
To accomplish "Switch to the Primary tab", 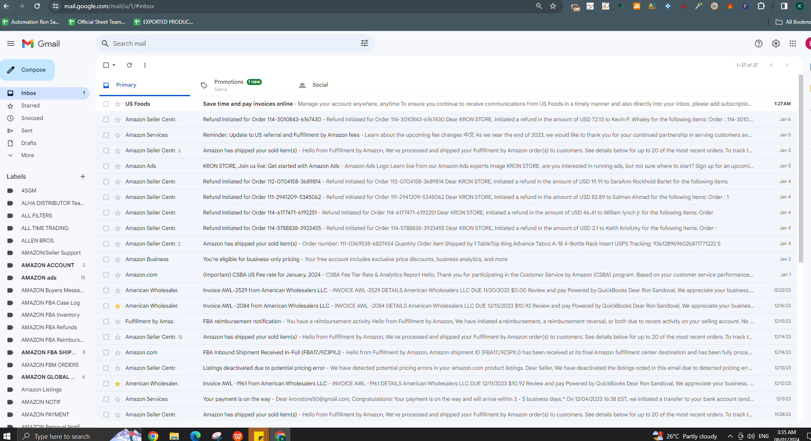I will (x=145, y=85).
